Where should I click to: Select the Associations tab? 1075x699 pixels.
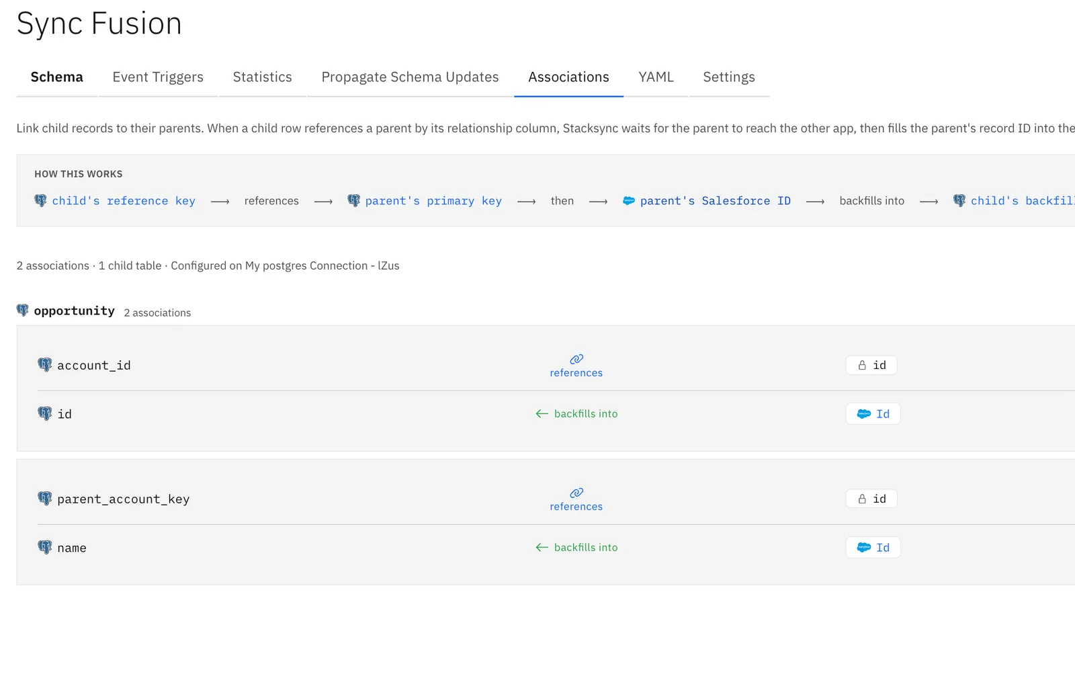[x=568, y=77]
